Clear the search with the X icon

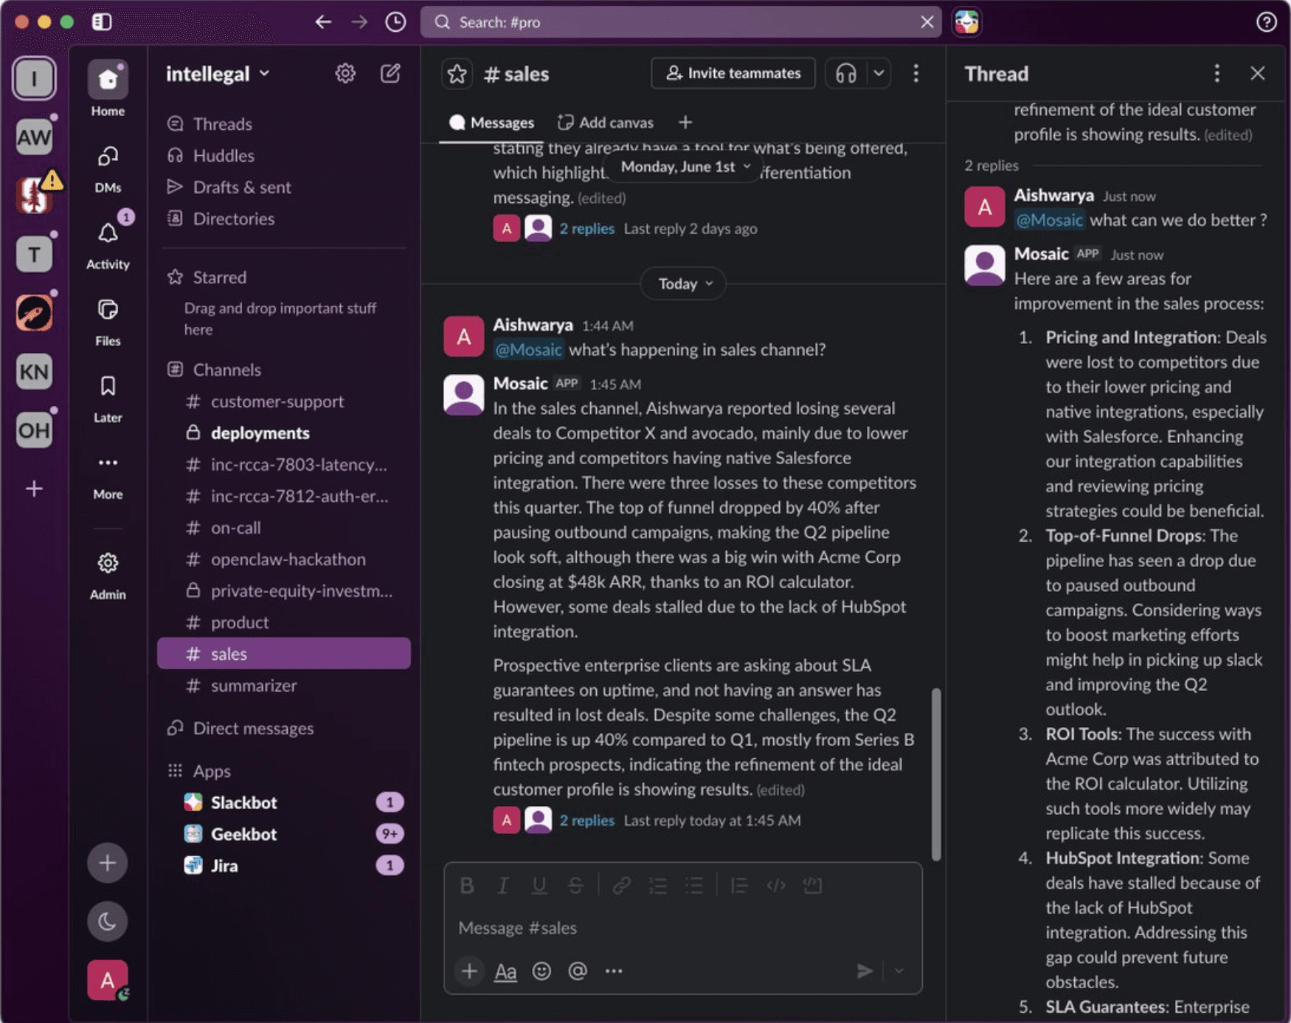coord(927,22)
